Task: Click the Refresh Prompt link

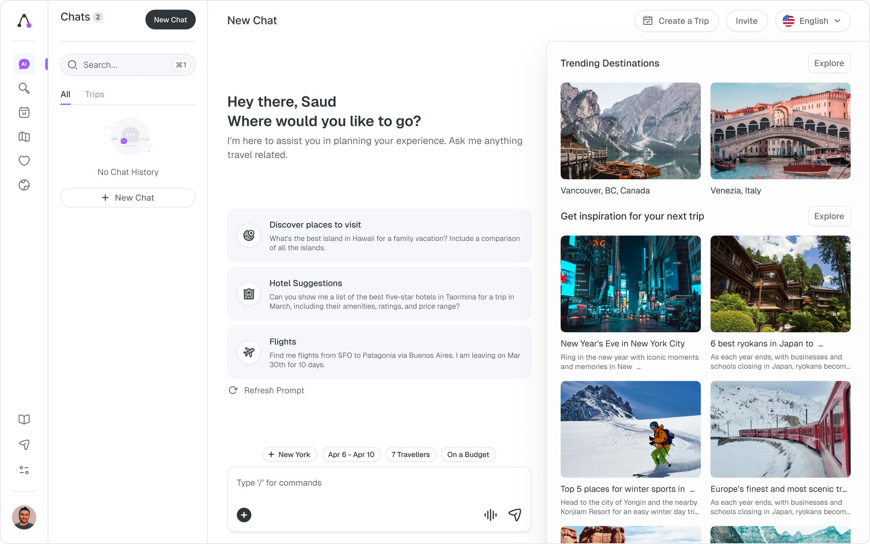Action: (x=274, y=390)
